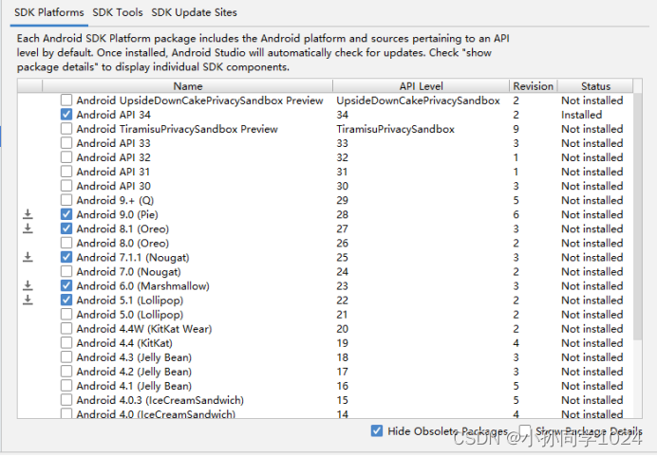Click API level '28' cell

[343, 214]
